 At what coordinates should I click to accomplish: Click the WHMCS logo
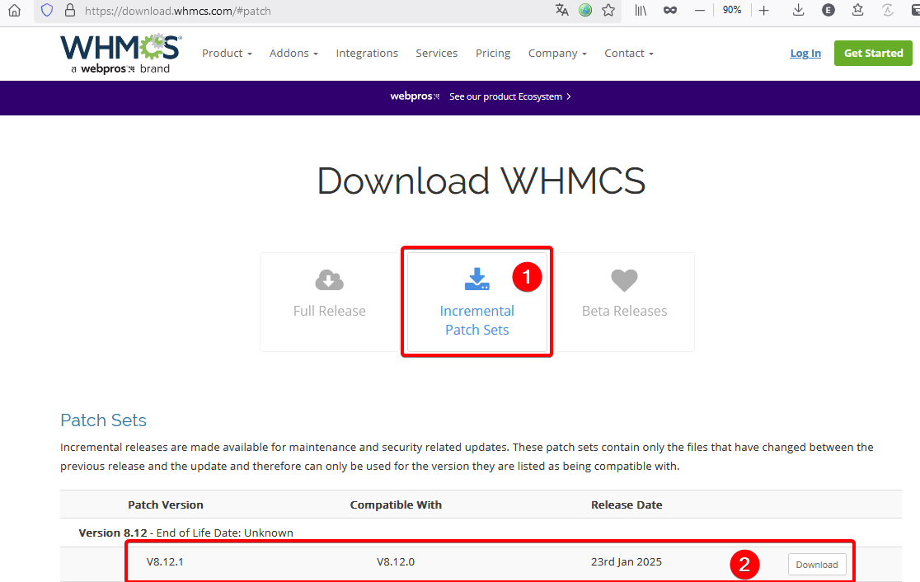click(x=121, y=54)
